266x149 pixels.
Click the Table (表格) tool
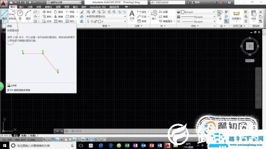(142, 21)
